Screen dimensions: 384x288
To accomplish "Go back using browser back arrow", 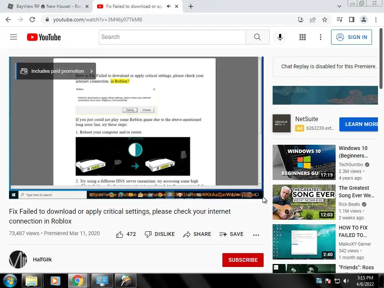I will click(8, 19).
